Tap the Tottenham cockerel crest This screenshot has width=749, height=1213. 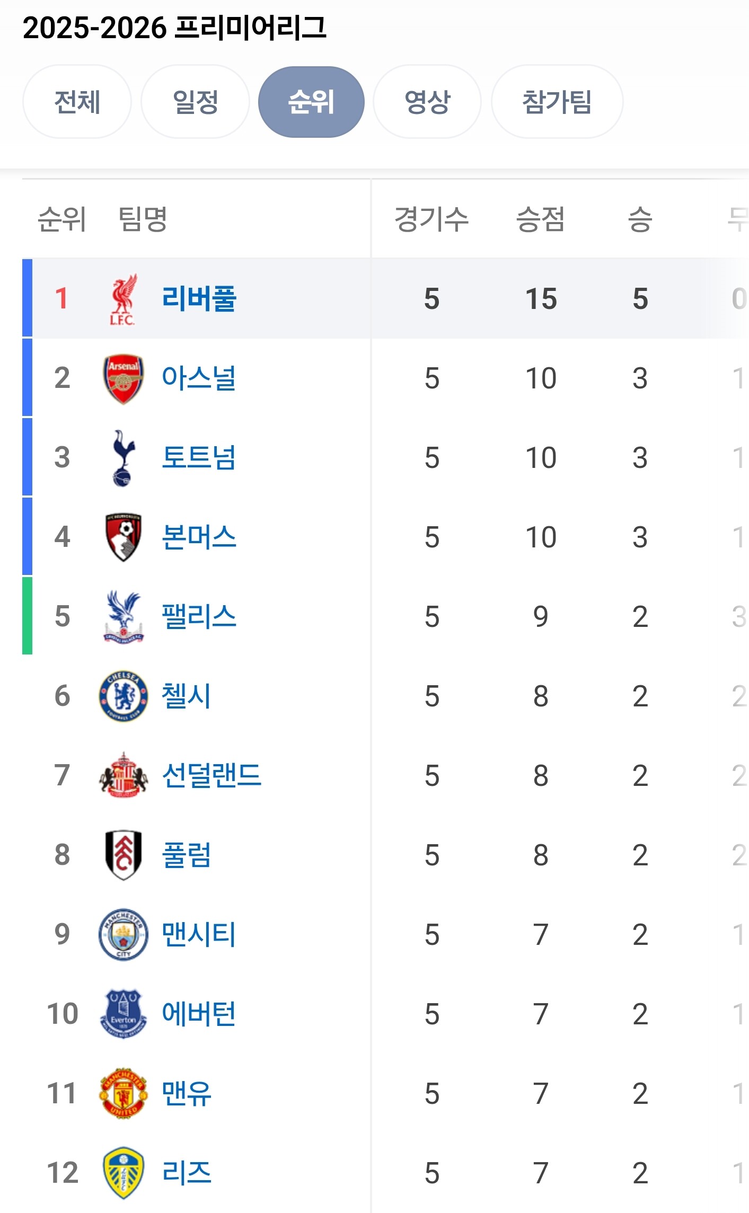[122, 458]
